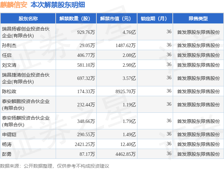Click the quantity cell 29.05万
Viewport: 224px width, 169px height.
(x=87, y=45)
